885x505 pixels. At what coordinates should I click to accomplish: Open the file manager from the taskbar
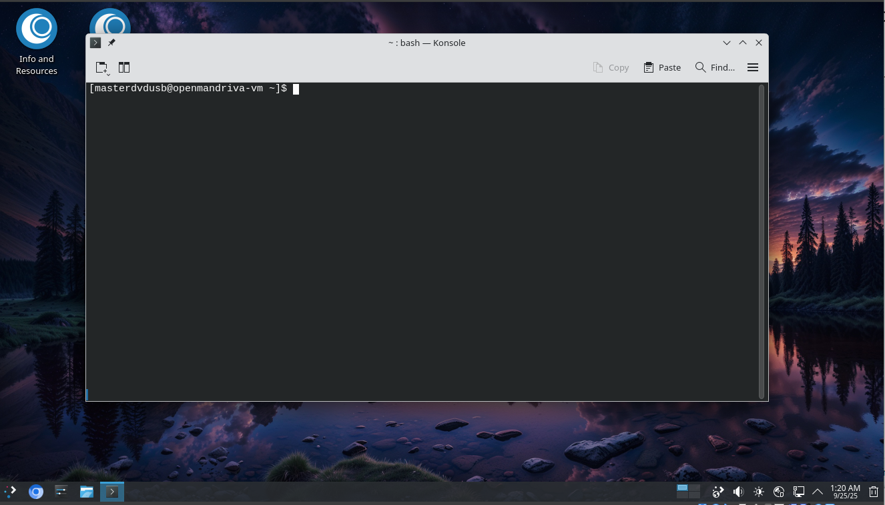[86, 492]
